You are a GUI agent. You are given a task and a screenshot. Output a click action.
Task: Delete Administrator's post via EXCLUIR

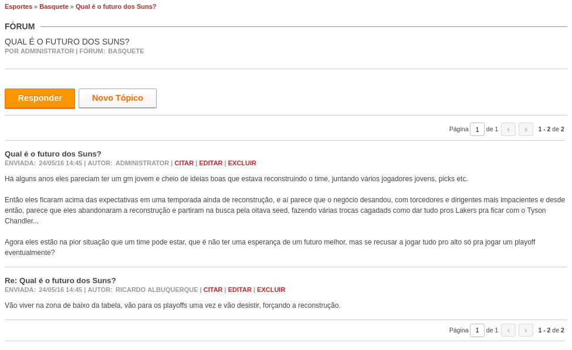(242, 164)
